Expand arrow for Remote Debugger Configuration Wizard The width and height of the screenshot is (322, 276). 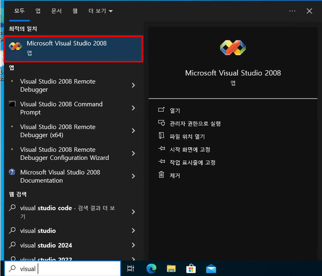[133, 154]
